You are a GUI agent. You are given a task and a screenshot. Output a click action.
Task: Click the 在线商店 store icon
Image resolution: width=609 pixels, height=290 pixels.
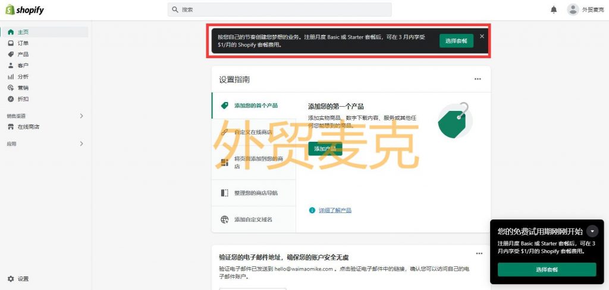pyautogui.click(x=11, y=127)
